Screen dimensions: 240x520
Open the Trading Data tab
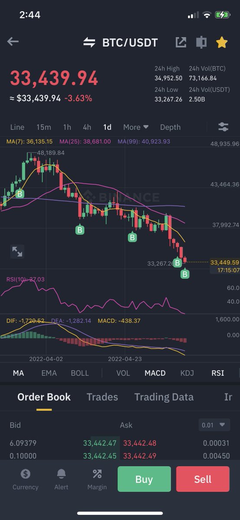pyautogui.click(x=164, y=397)
